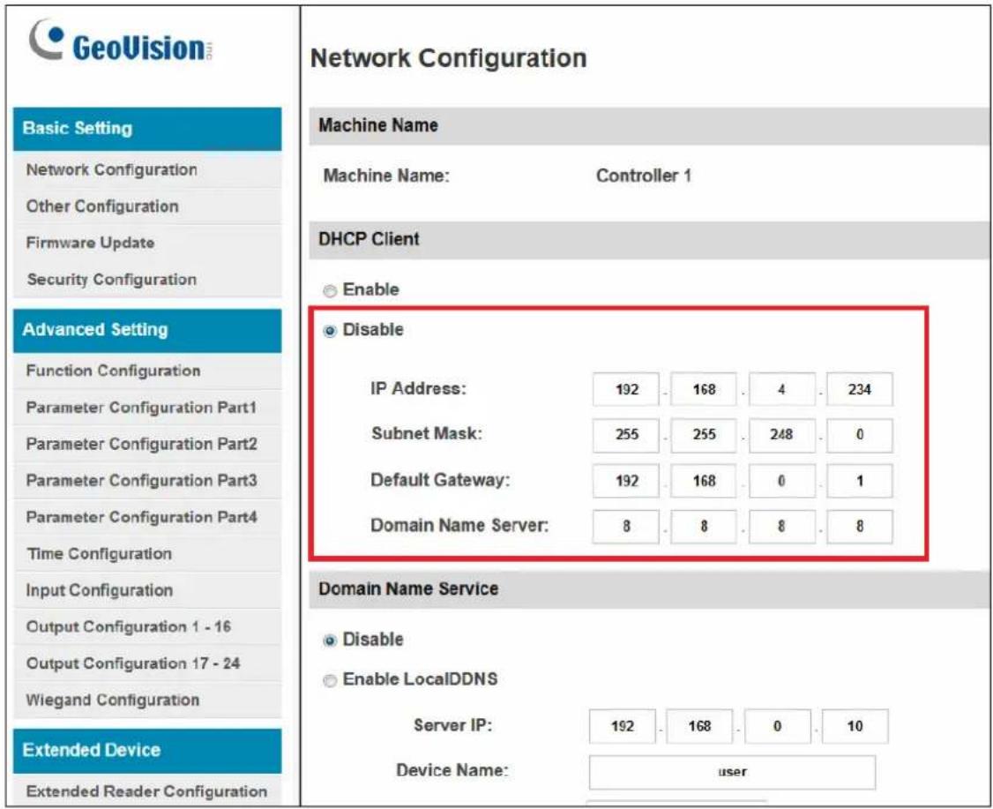Click the Controller 1 machine name value

click(x=644, y=176)
